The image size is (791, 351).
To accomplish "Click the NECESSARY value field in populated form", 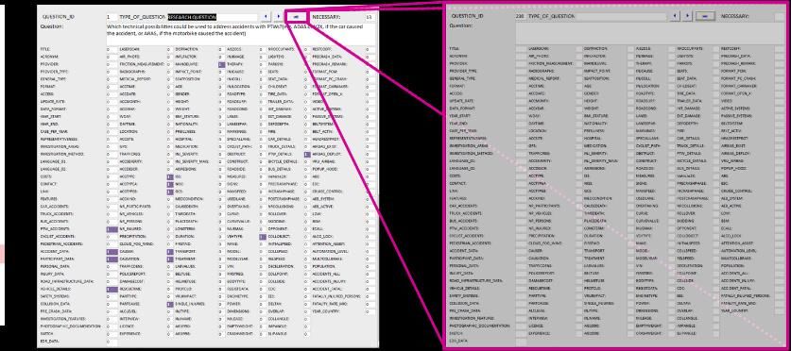I will pyautogui.click(x=369, y=17).
